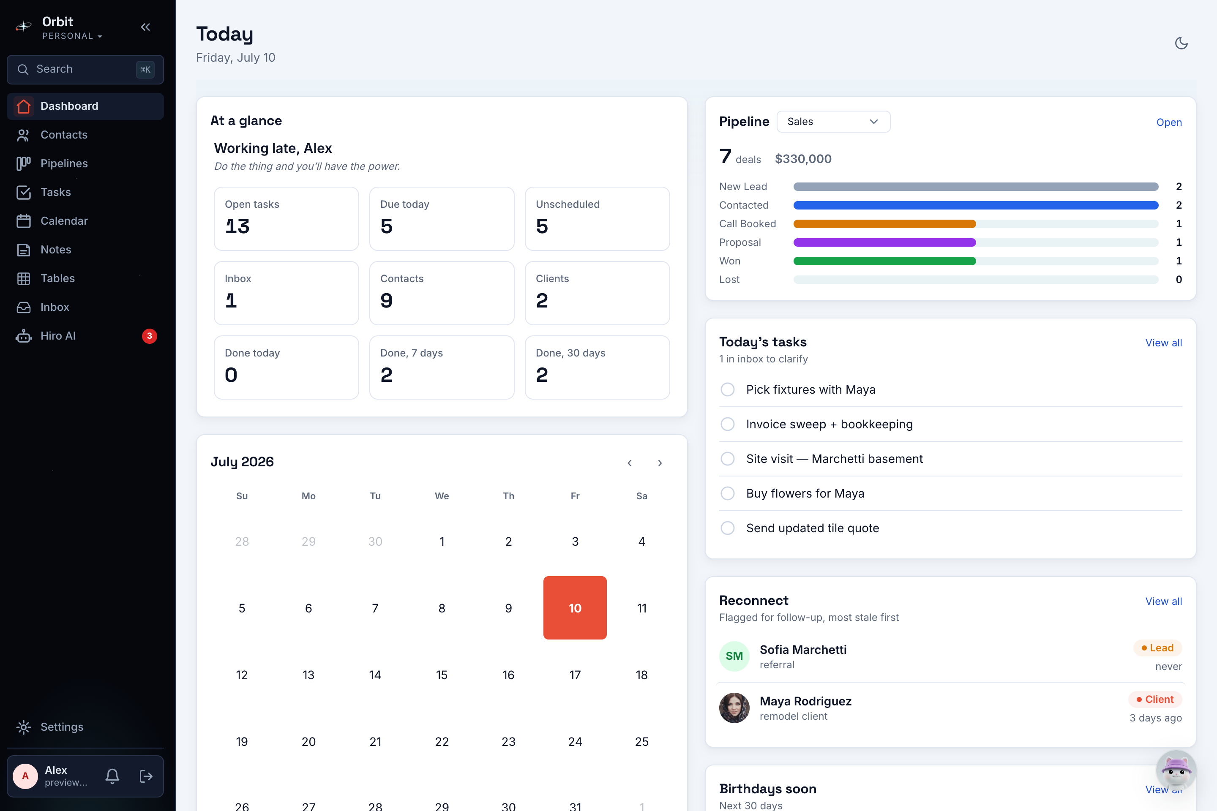The height and width of the screenshot is (811, 1217).
Task: Open Settings in the sidebar
Action: (x=85, y=727)
